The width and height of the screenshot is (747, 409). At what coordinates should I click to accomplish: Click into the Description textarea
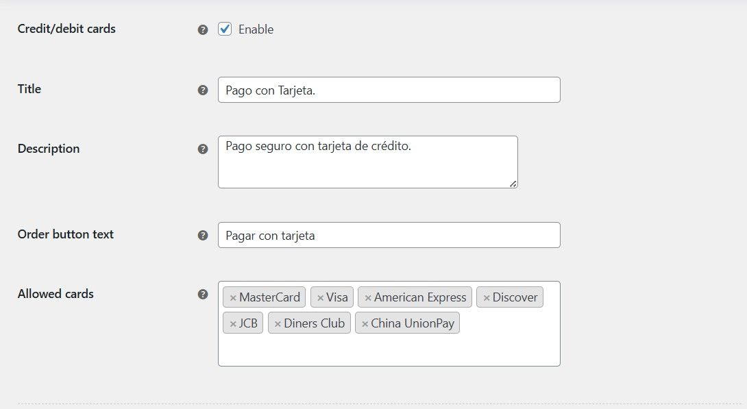pos(367,168)
